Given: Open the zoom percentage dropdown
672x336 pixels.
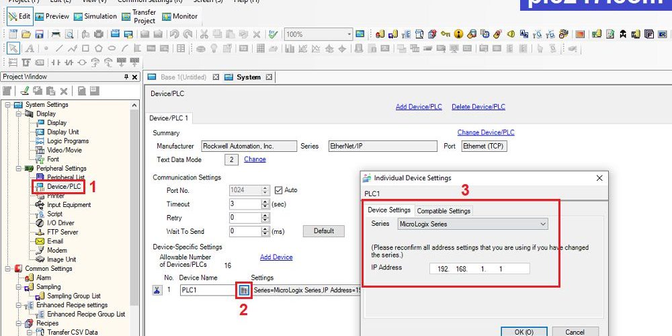Looking at the screenshot, I should (349, 34).
